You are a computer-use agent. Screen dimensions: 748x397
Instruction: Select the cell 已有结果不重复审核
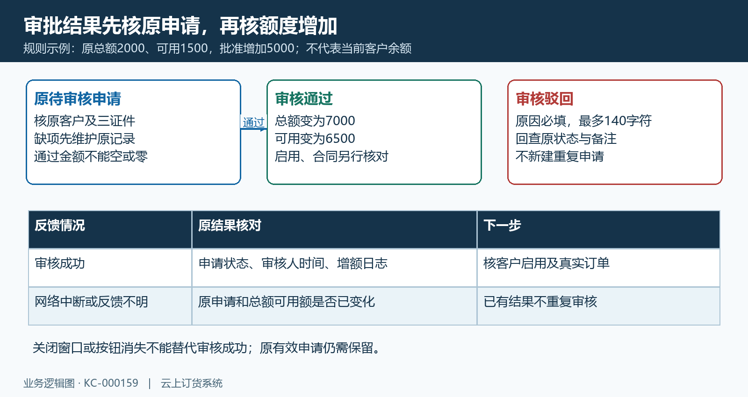598,306
